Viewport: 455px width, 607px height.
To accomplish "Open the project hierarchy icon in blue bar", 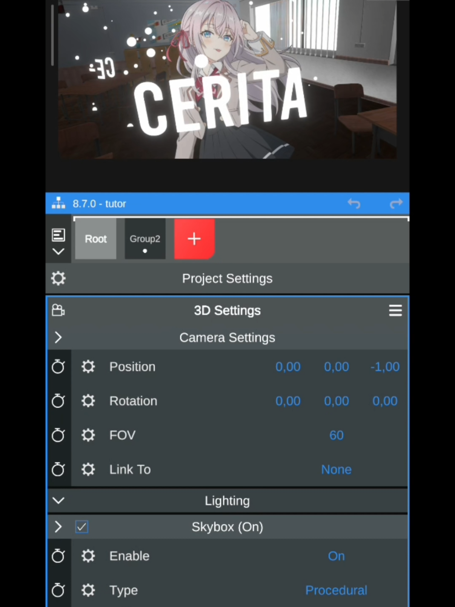I will tap(58, 203).
